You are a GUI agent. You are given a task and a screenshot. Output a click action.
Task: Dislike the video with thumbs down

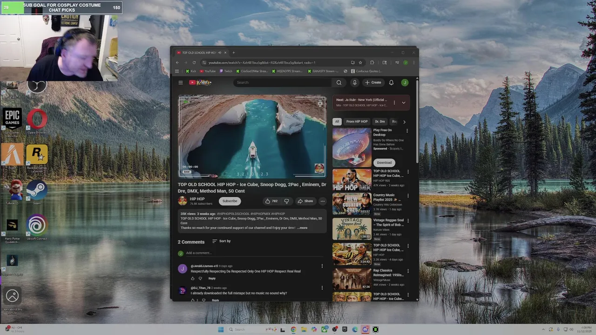[x=286, y=201]
